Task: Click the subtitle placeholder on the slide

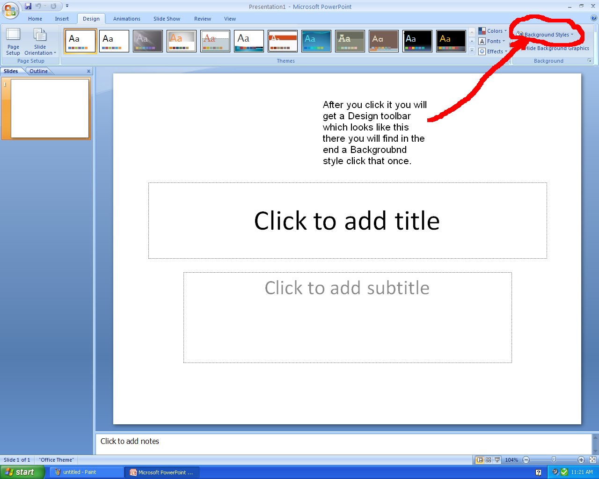Action: pyautogui.click(x=347, y=317)
